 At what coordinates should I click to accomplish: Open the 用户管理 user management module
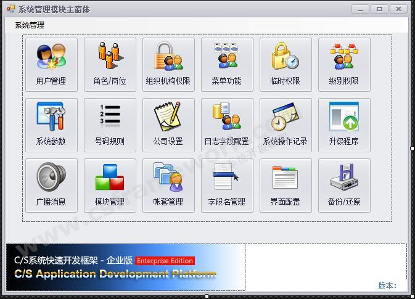click(51, 64)
